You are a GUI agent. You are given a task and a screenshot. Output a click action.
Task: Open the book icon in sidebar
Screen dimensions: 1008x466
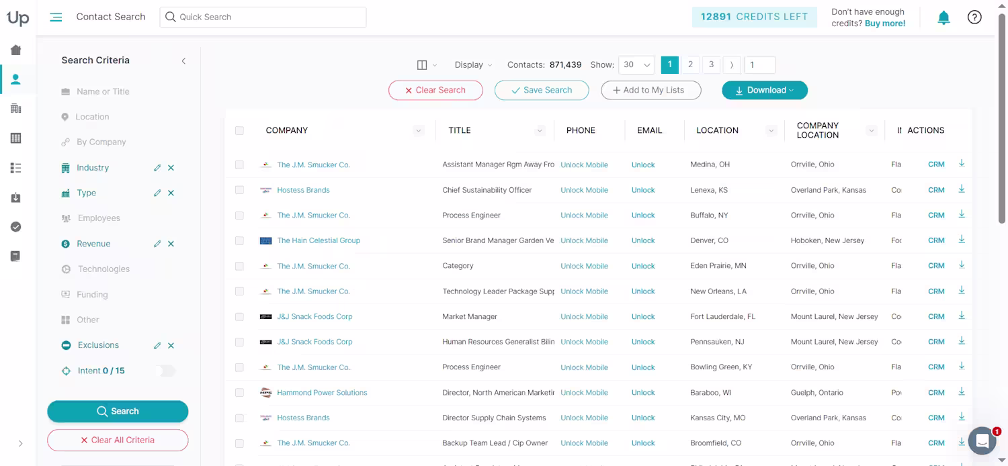(x=16, y=256)
